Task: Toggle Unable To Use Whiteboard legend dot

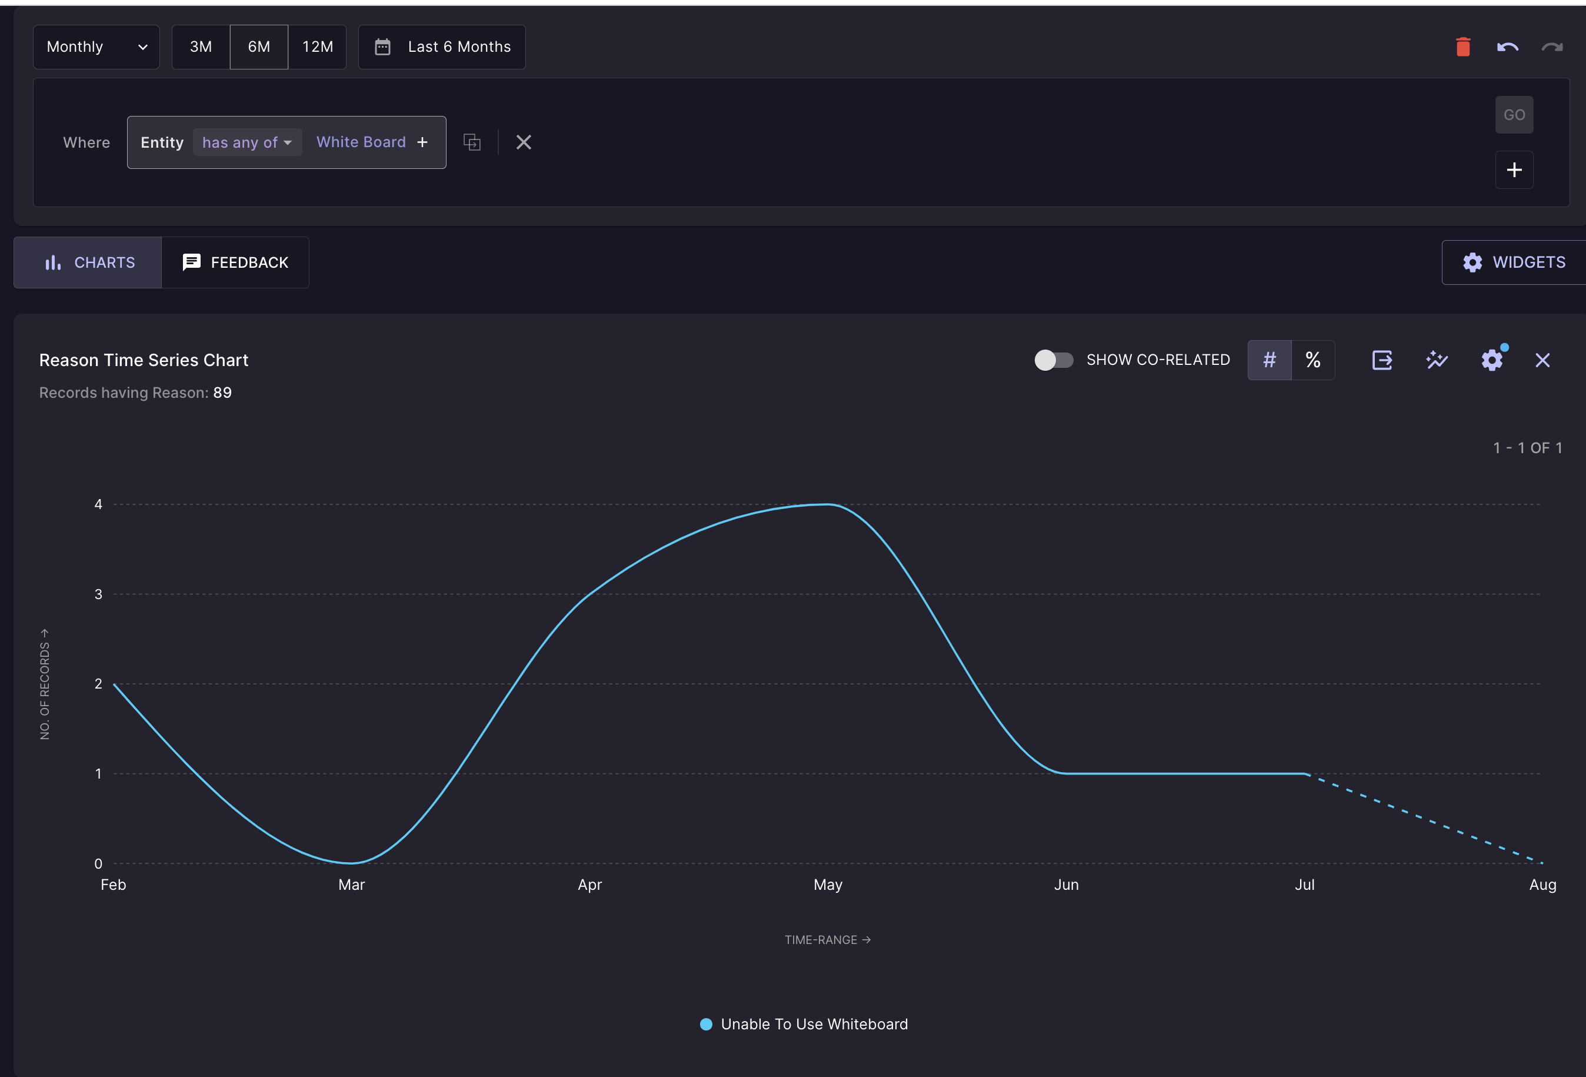Action: (x=707, y=1023)
